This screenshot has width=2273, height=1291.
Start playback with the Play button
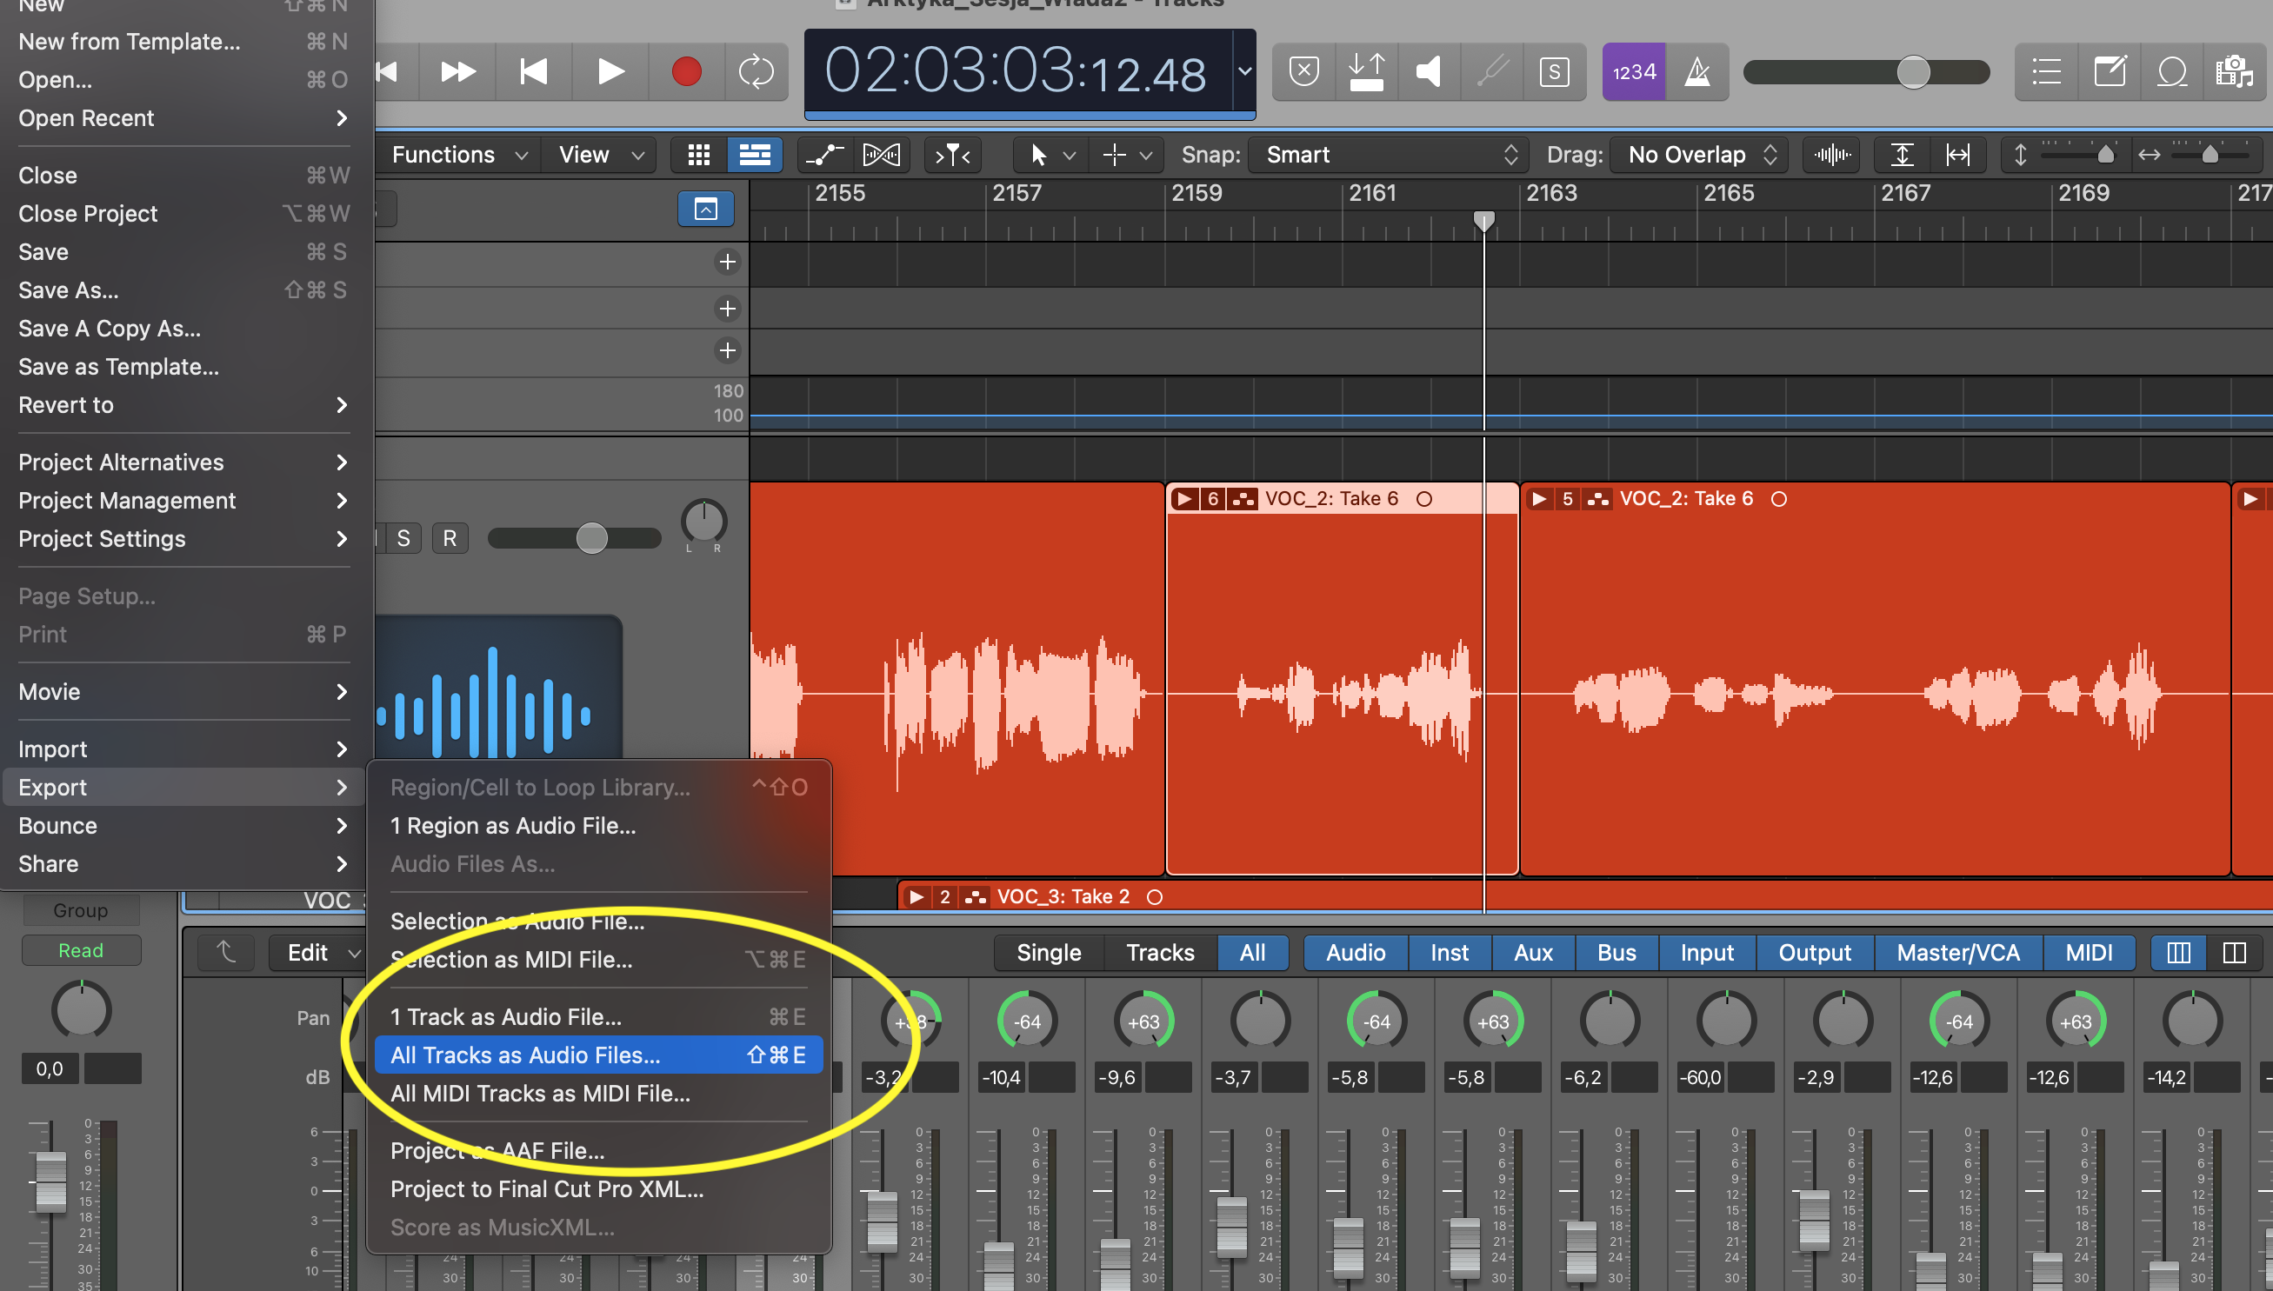point(610,71)
